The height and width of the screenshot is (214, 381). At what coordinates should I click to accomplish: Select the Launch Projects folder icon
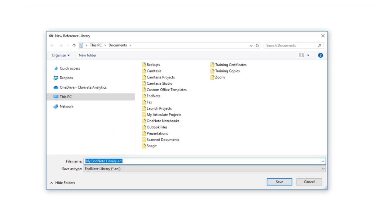pos(144,108)
